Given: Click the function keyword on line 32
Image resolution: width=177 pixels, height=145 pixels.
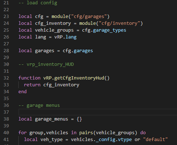Looking at the screenshot, I should pyautogui.click(x=29, y=78).
